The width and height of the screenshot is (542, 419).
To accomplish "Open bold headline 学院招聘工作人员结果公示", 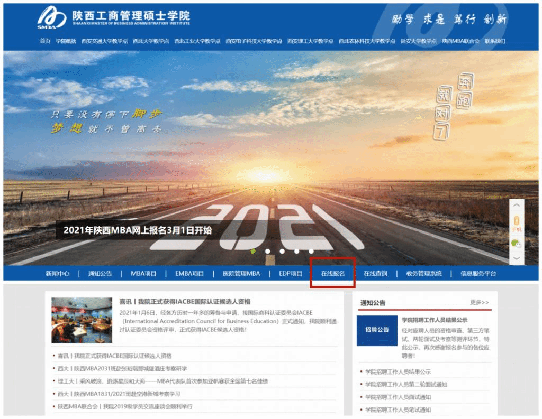I will click(435, 320).
